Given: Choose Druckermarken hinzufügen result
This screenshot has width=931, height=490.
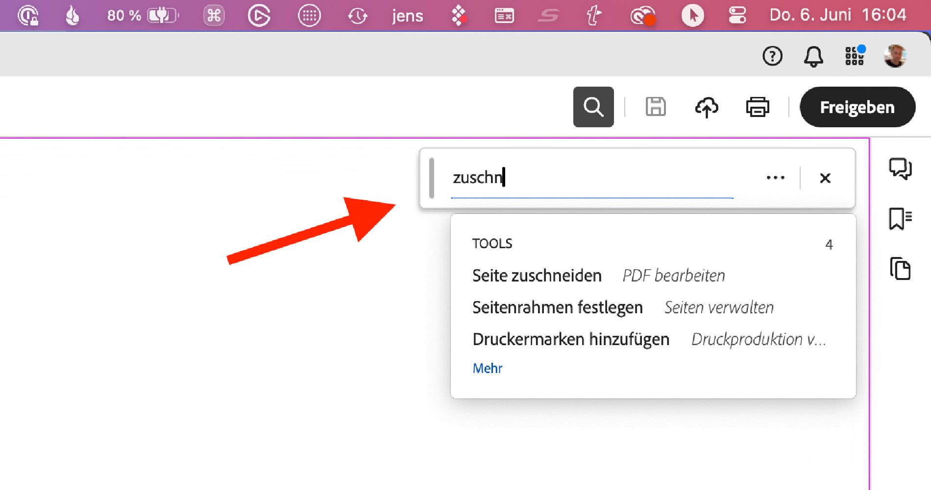Looking at the screenshot, I should [x=570, y=339].
